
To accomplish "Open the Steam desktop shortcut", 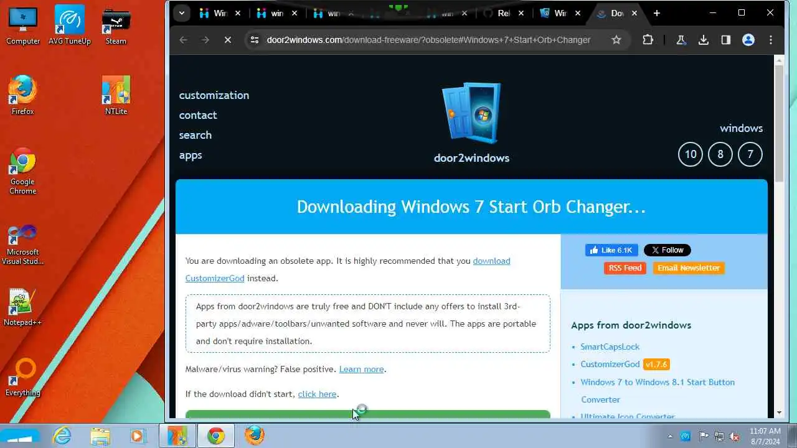I will (x=116, y=25).
